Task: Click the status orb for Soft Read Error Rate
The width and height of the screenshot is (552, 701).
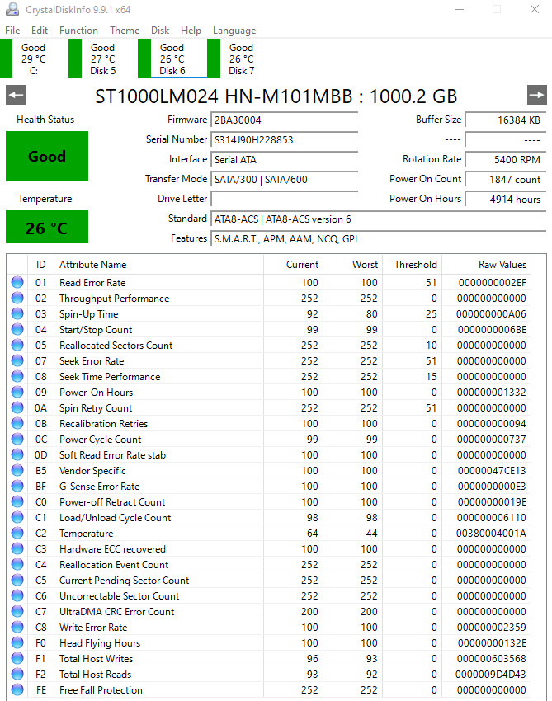Action: tap(17, 454)
